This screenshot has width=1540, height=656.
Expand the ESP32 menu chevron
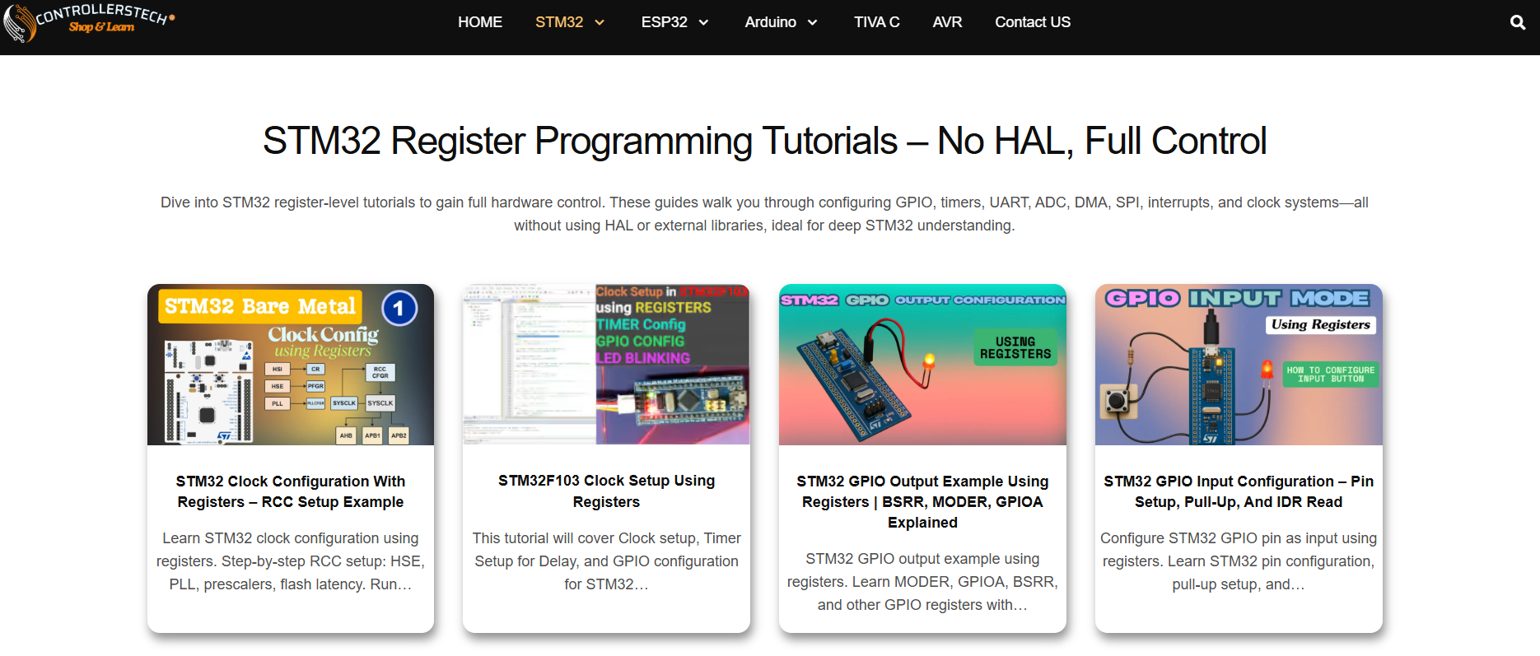tap(703, 23)
